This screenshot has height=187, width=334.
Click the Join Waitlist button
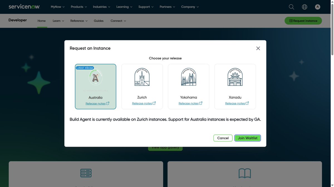247,138
